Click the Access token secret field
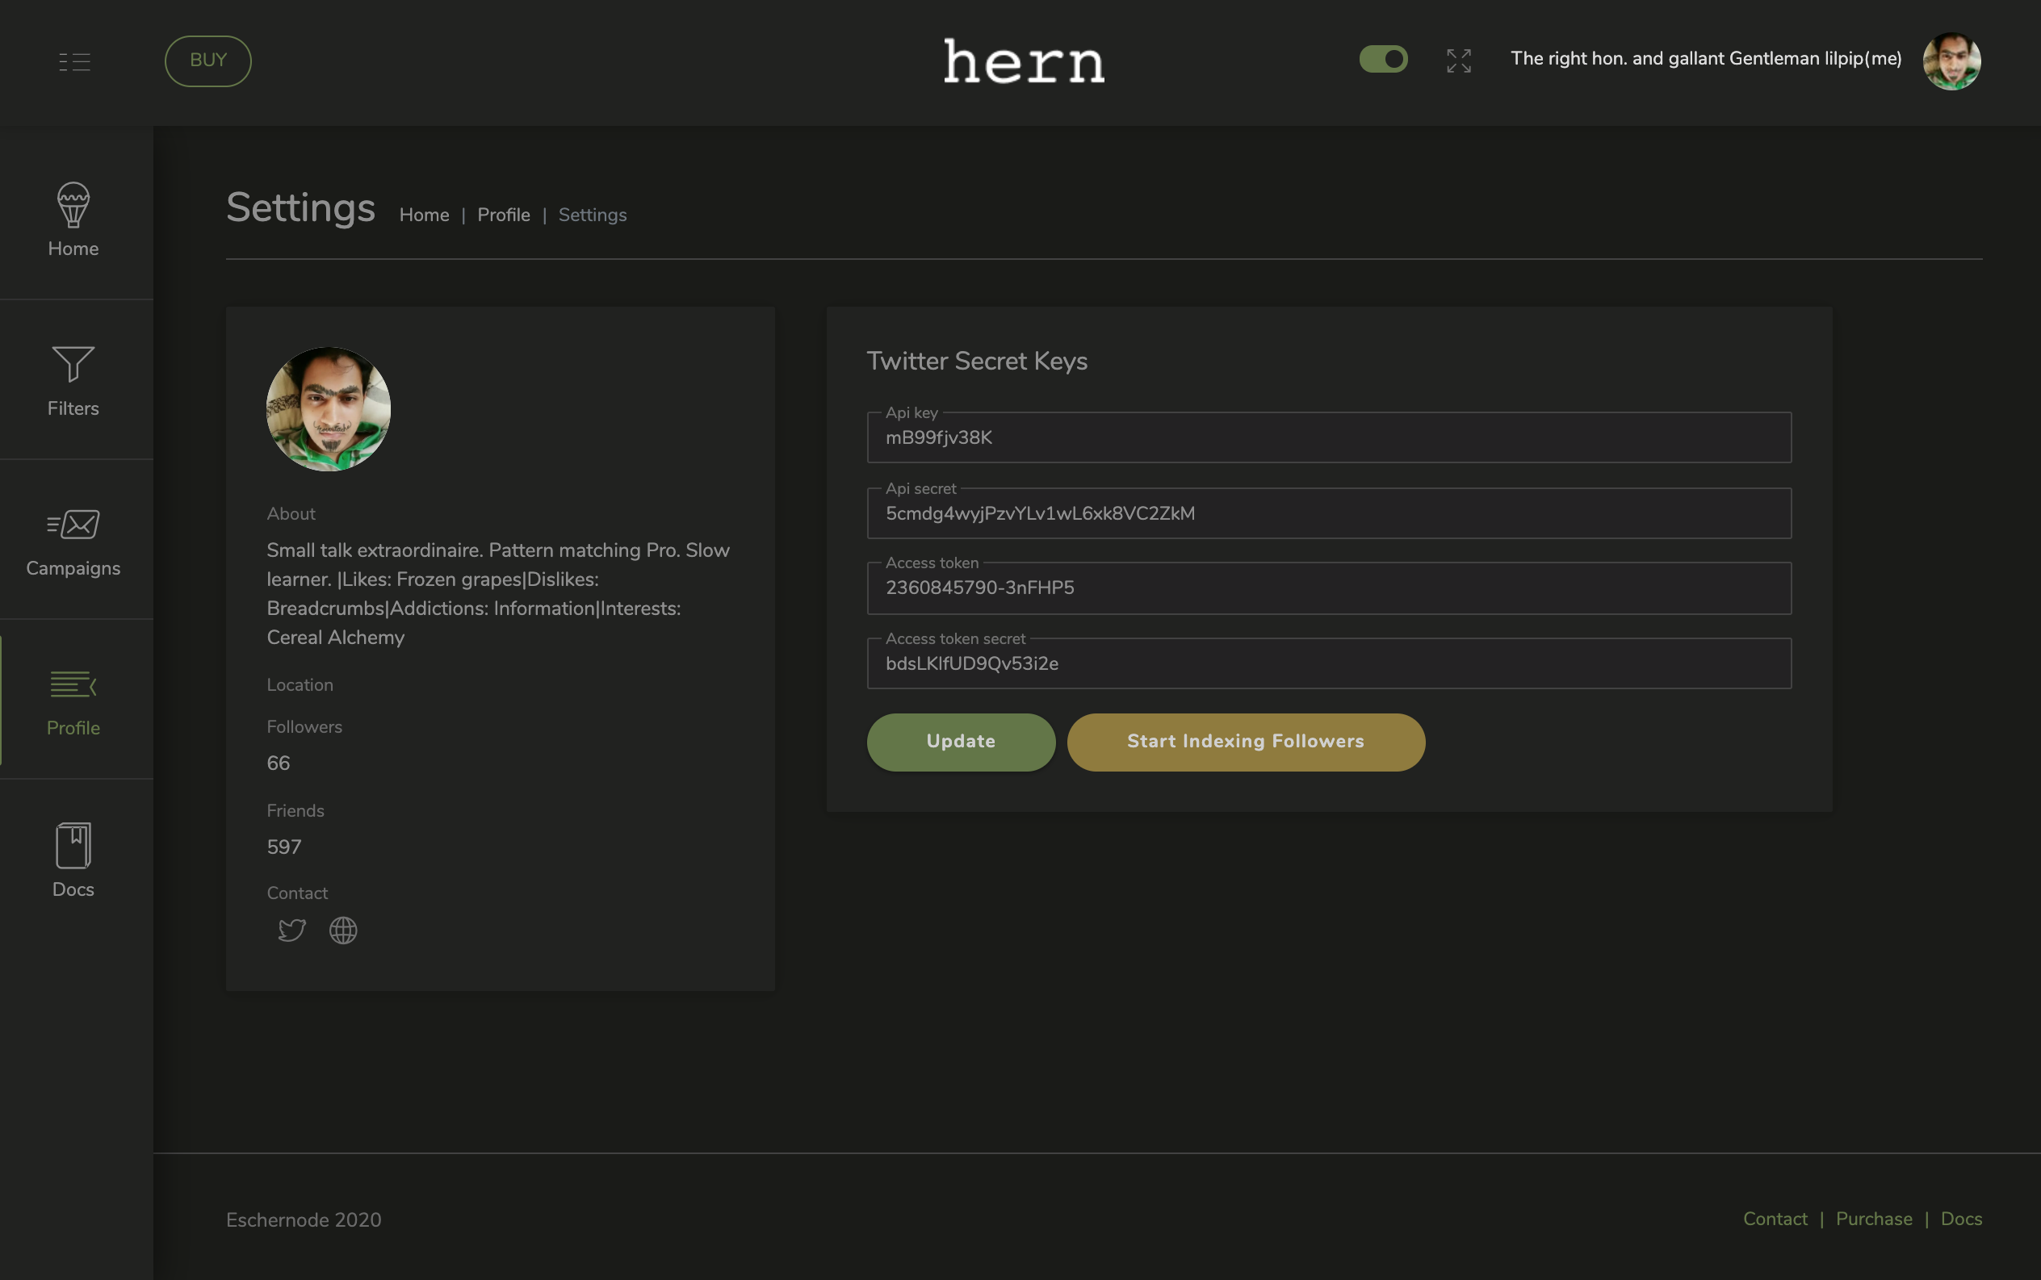 [1328, 663]
